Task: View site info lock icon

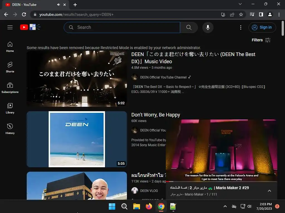Action: (35, 14)
